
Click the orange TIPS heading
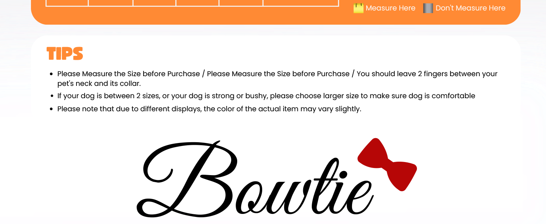point(65,54)
